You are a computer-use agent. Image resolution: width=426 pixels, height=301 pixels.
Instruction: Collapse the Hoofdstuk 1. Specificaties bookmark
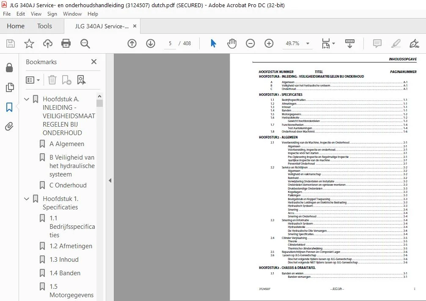(x=27, y=199)
